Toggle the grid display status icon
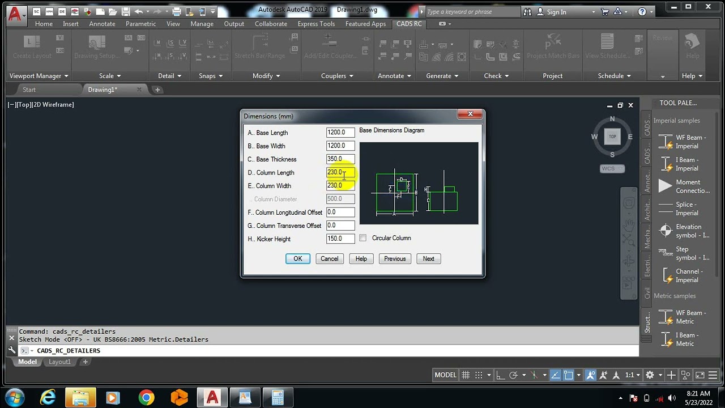The height and width of the screenshot is (408, 725). click(x=466, y=375)
